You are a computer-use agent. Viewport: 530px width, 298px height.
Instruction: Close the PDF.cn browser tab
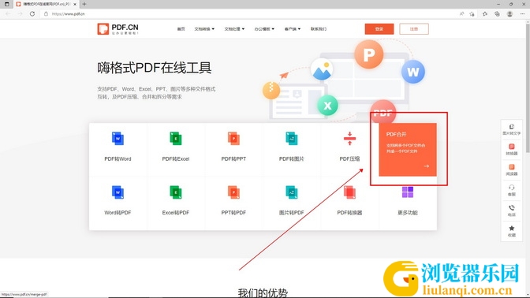[75, 4]
